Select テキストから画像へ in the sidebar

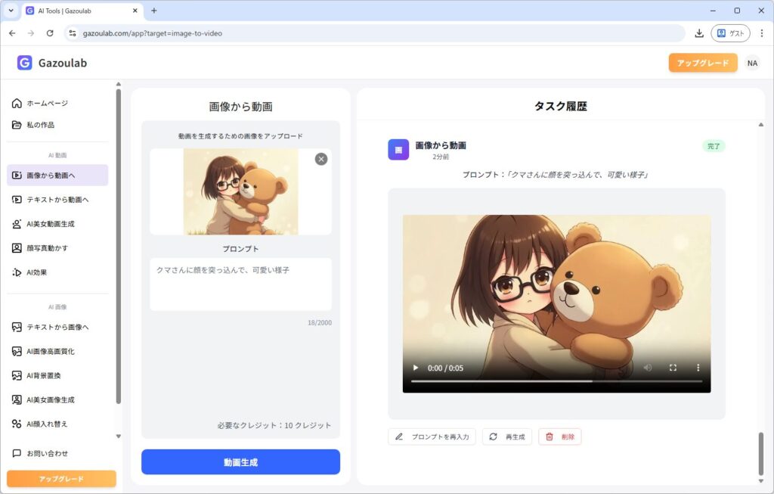57,328
